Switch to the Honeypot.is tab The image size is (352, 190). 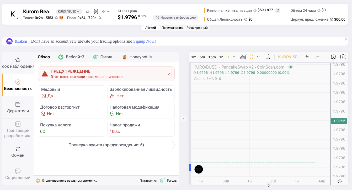pyautogui.click(x=137, y=57)
